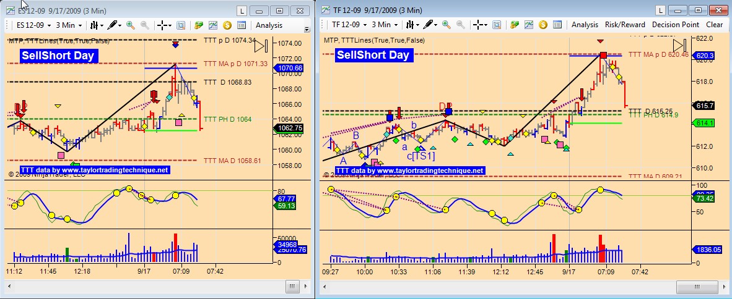The height and width of the screenshot is (299, 732).
Task: Click 1062.75 last price marker on ES axis
Action: 290,128
